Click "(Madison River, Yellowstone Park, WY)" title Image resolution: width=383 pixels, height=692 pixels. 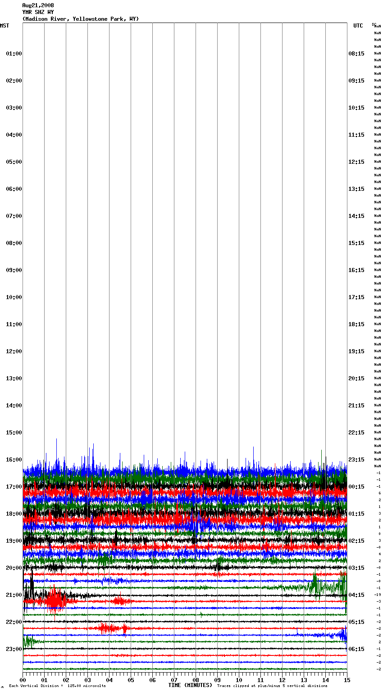point(81,19)
